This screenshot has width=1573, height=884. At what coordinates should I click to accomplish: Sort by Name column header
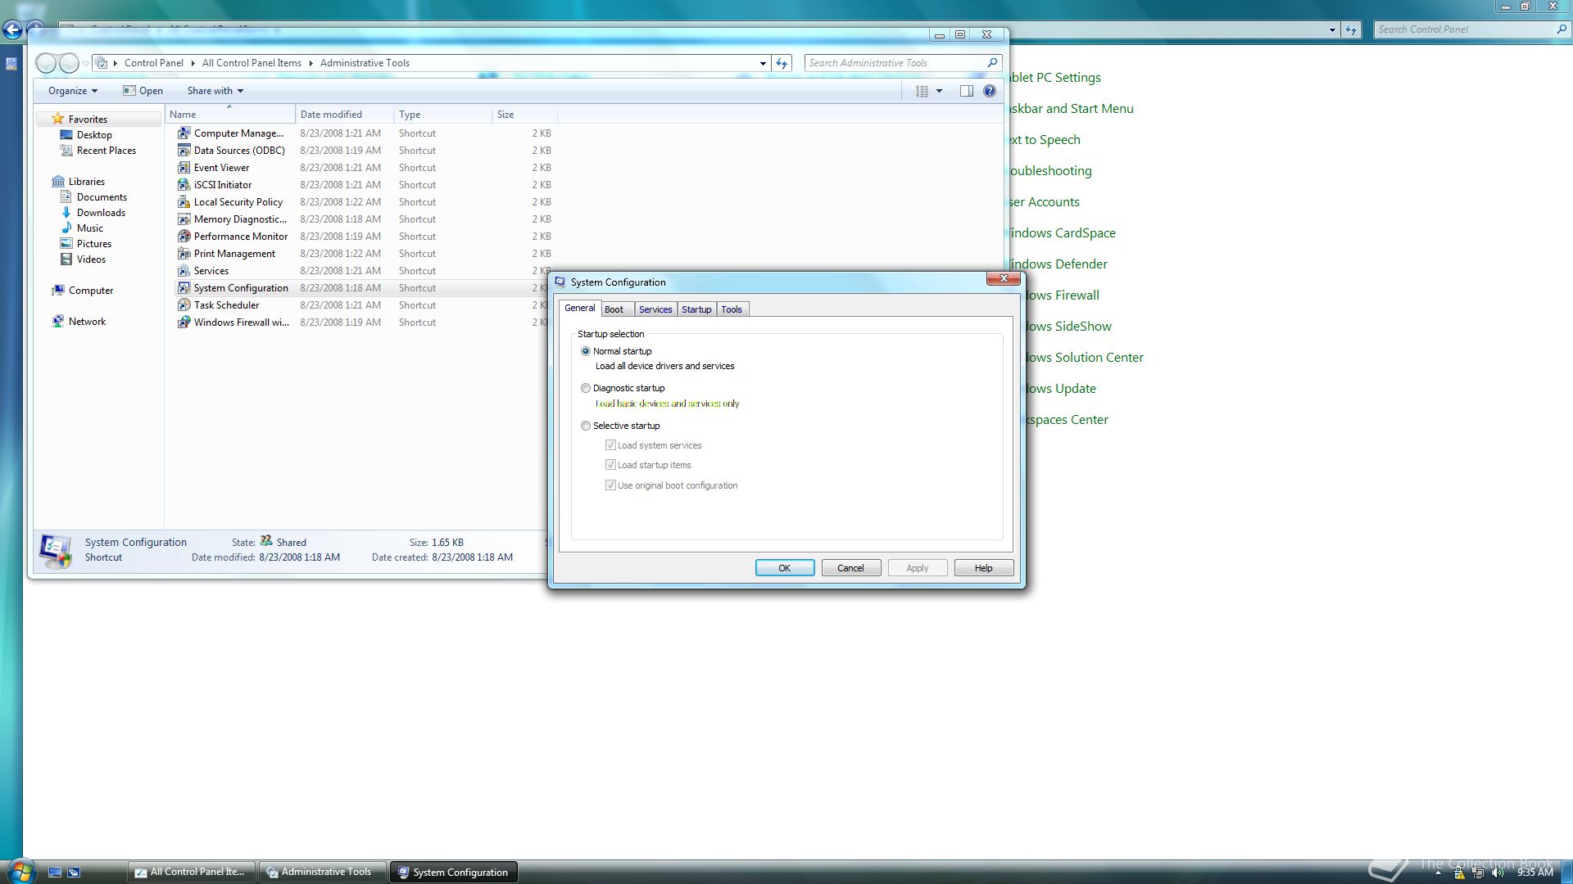[229, 115]
